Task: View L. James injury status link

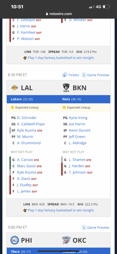Action: click(24, 191)
